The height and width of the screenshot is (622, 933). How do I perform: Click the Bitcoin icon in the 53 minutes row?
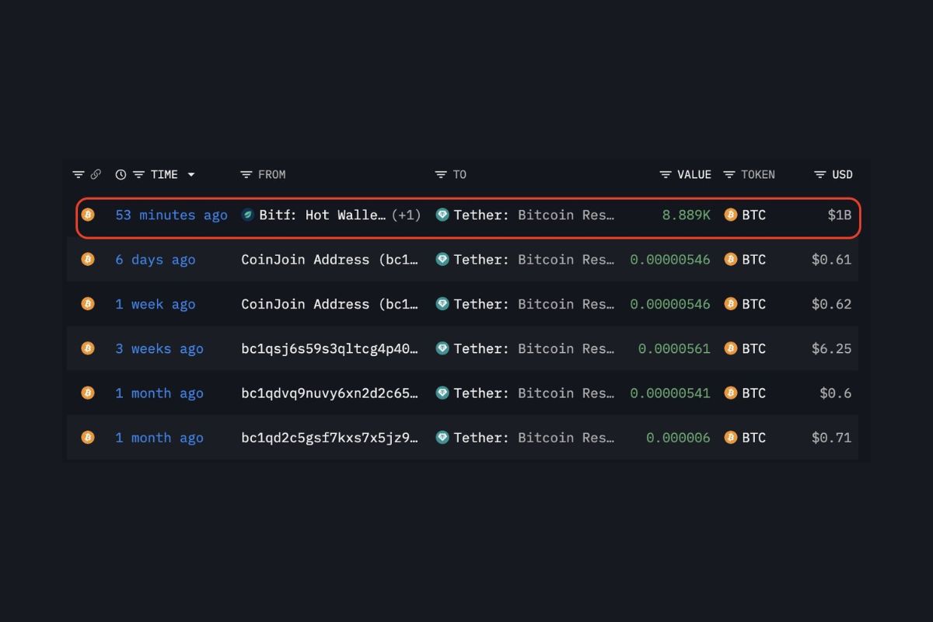[x=88, y=215]
